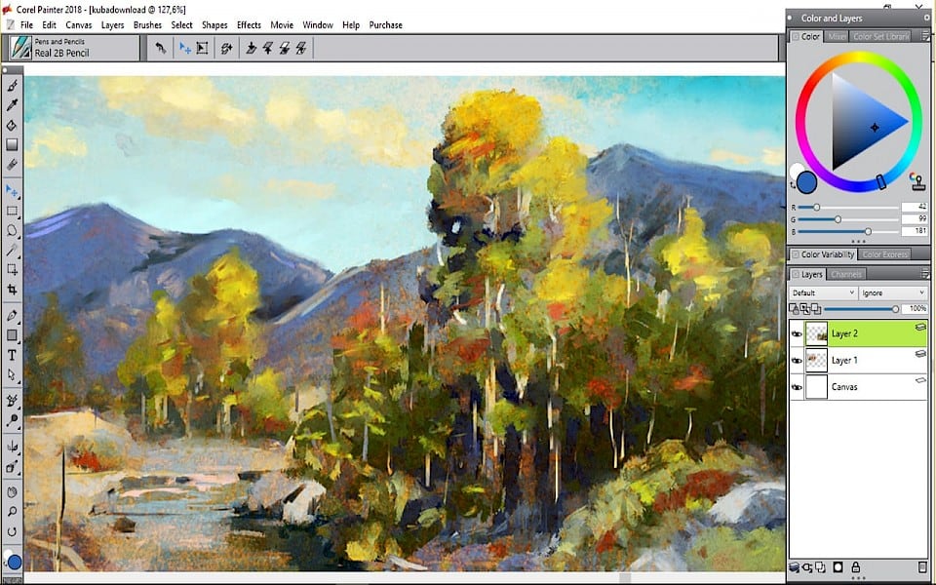Hide the Canvas layer
This screenshot has width=936, height=585.
pyautogui.click(x=797, y=386)
